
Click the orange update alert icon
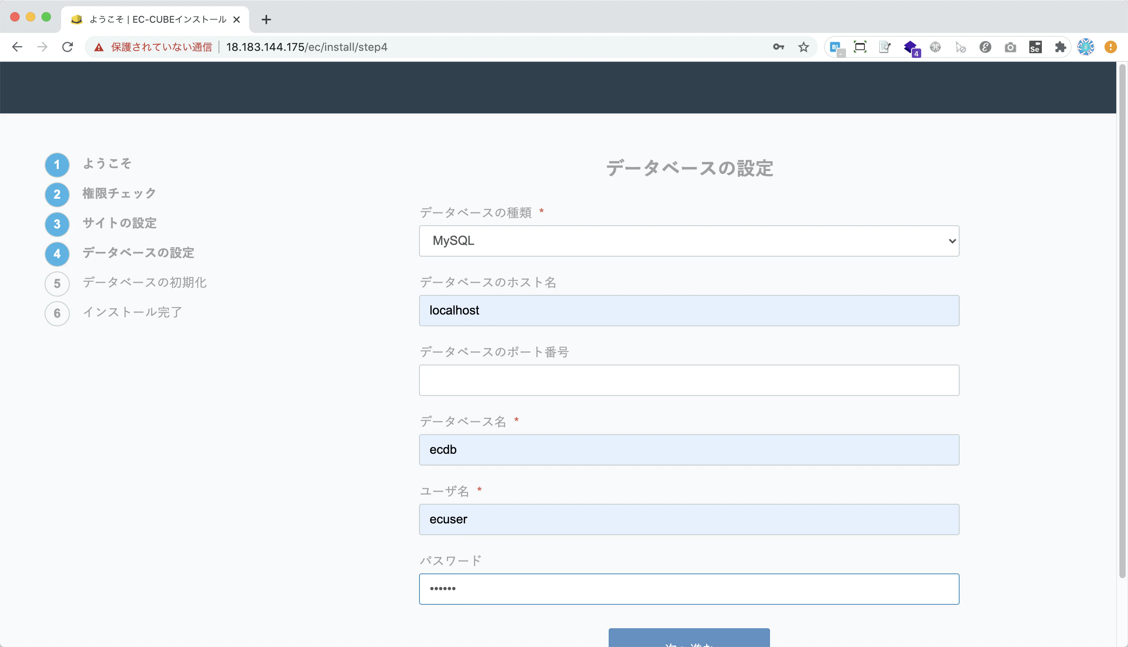point(1110,47)
